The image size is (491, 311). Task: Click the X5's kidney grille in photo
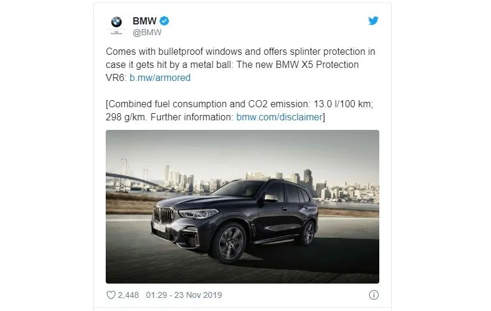[x=164, y=214]
